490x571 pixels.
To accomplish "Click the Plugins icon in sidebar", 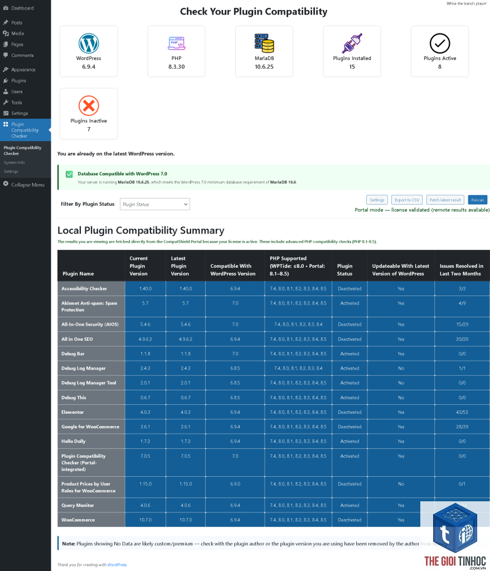I will [x=6, y=80].
